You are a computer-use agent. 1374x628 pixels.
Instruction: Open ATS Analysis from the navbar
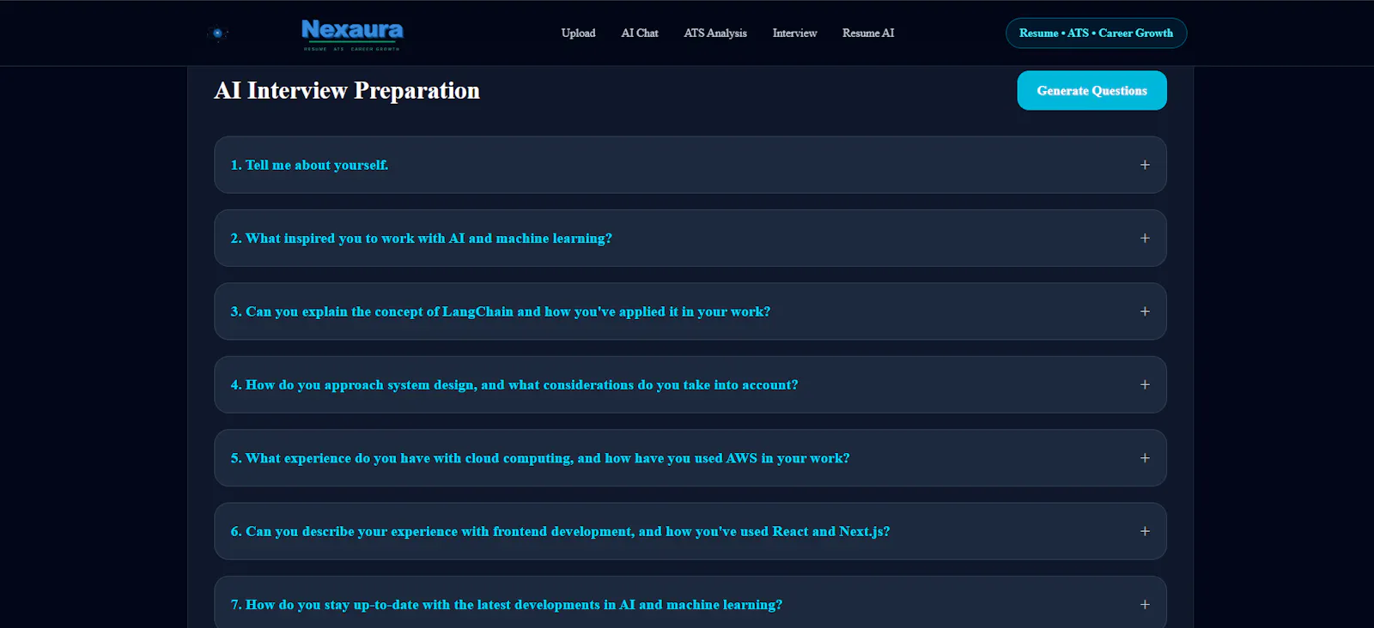click(x=715, y=33)
